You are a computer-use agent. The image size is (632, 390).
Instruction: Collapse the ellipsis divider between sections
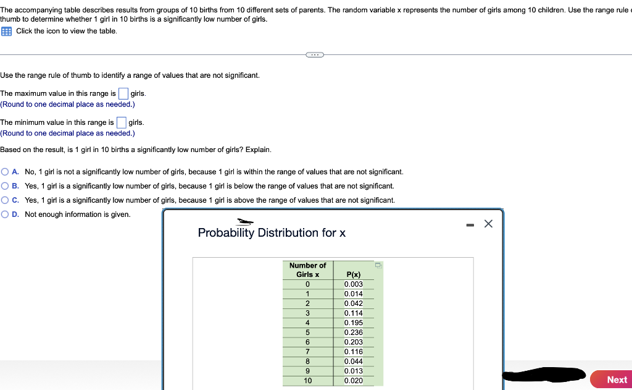315,54
